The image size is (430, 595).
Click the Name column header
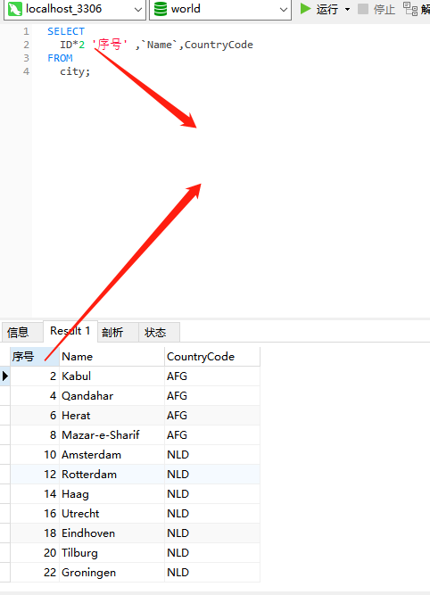click(x=112, y=356)
